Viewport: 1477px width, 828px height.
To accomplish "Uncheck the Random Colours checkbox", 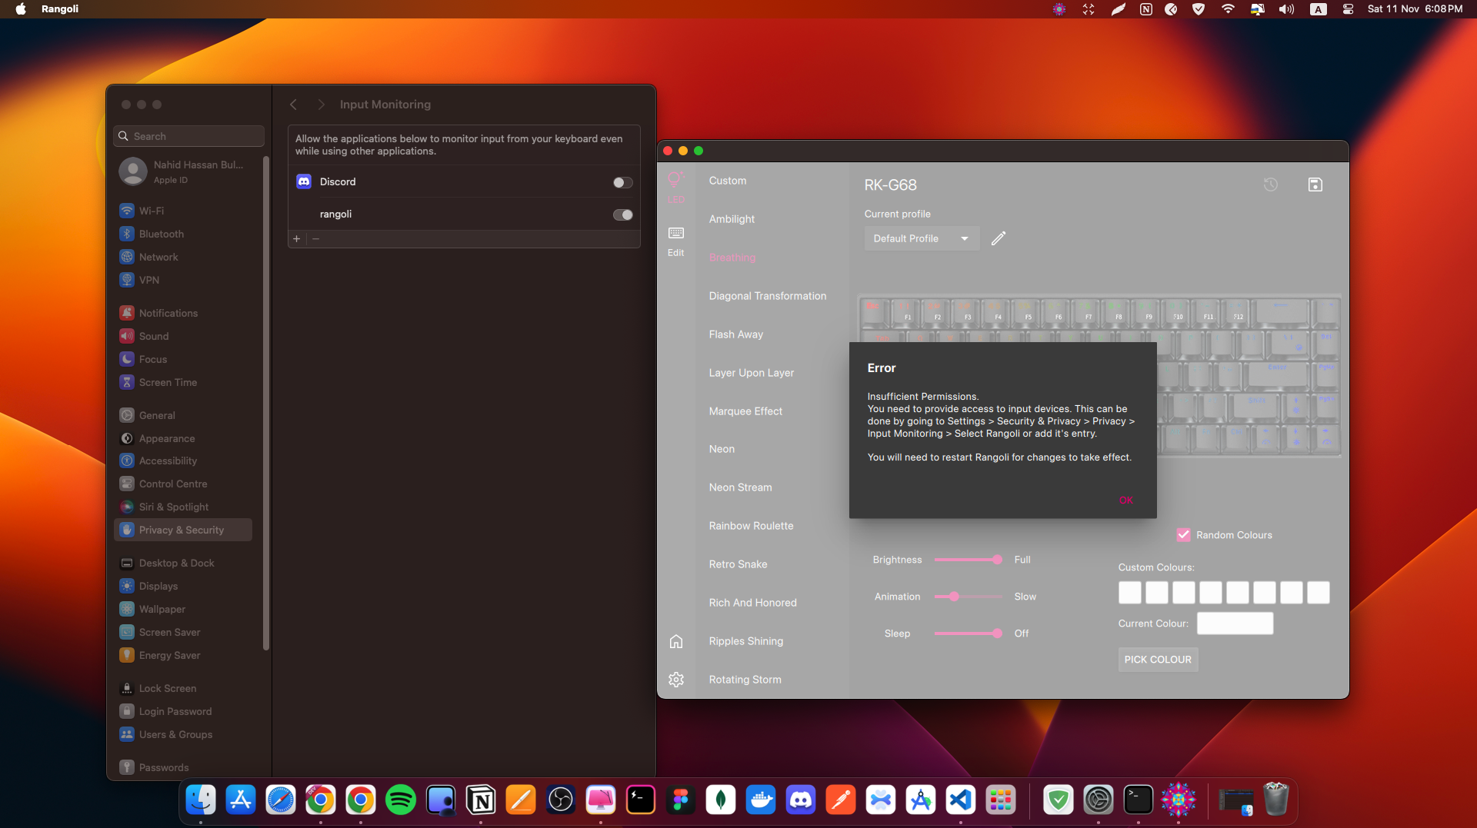I will (x=1183, y=535).
